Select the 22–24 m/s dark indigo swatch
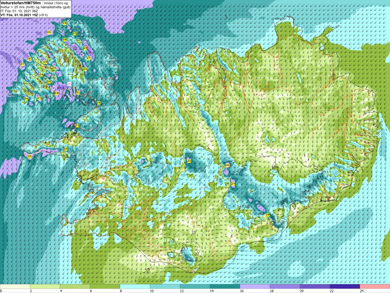 click(x=345, y=287)
